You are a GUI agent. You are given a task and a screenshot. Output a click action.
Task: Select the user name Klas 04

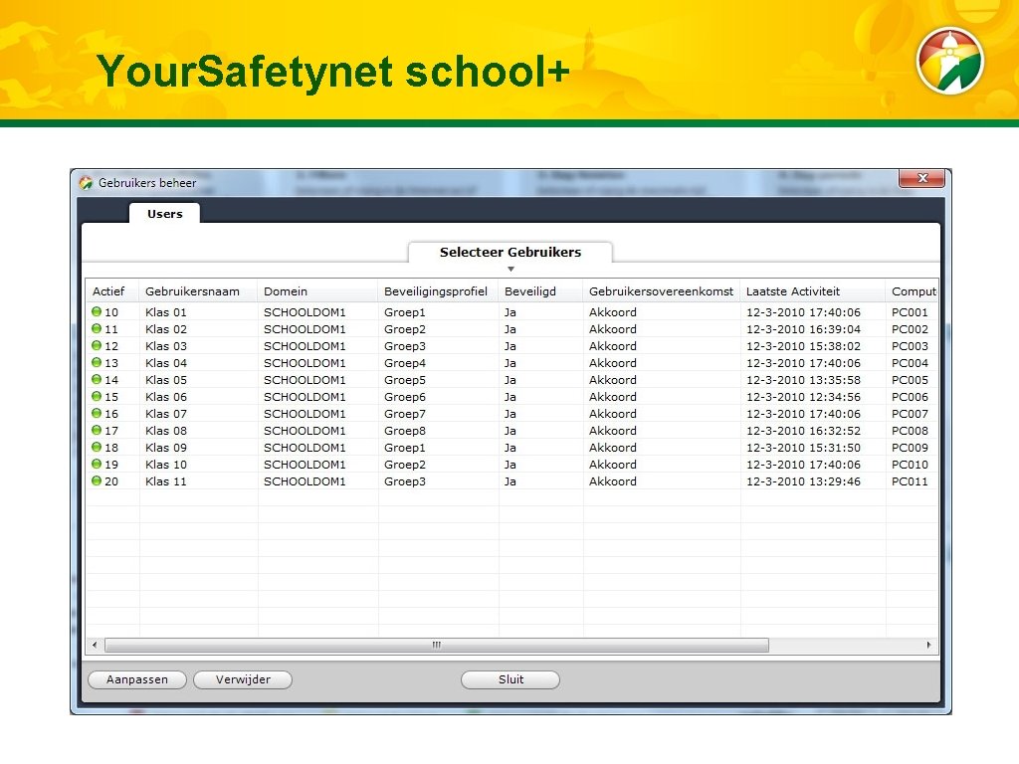[166, 363]
